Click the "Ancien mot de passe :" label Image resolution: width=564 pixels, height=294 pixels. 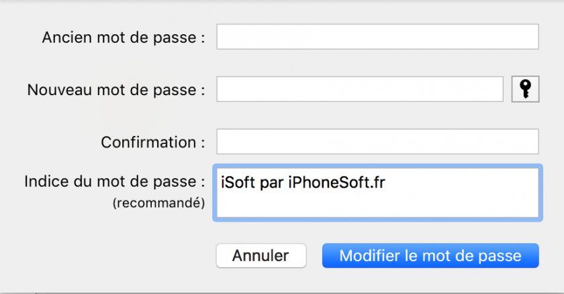pyautogui.click(x=124, y=38)
